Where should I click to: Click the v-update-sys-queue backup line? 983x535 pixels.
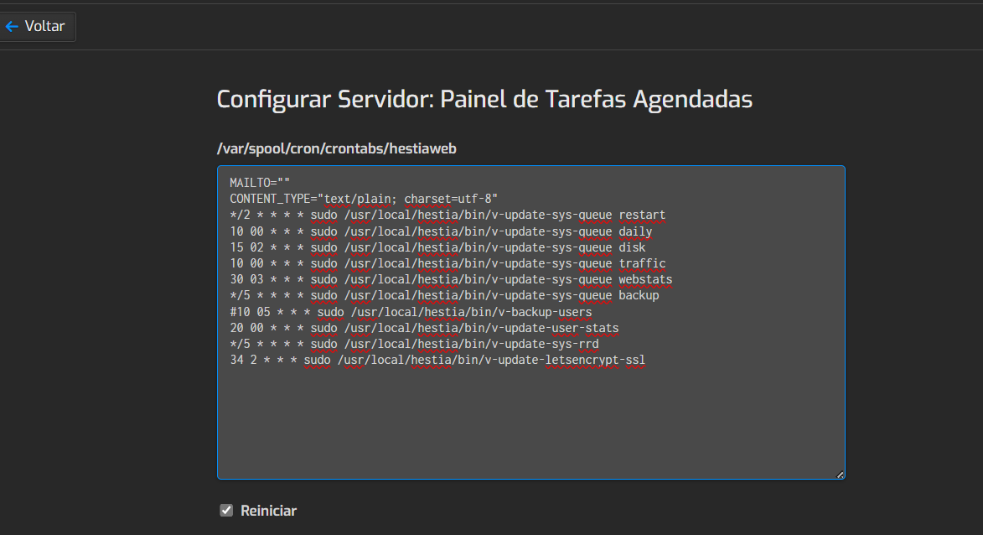tap(444, 295)
